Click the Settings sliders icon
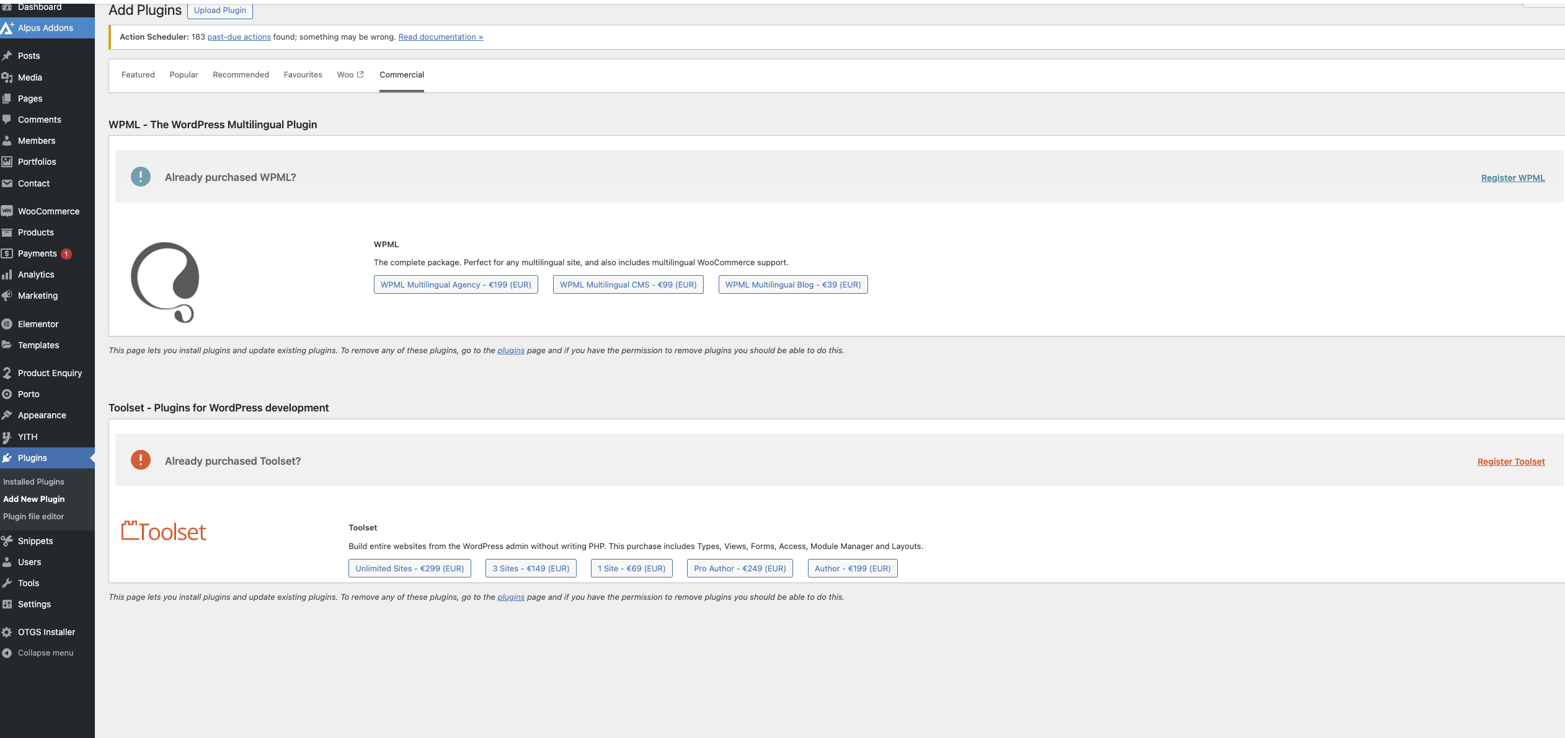Image resolution: width=1565 pixels, height=738 pixels. [7, 604]
